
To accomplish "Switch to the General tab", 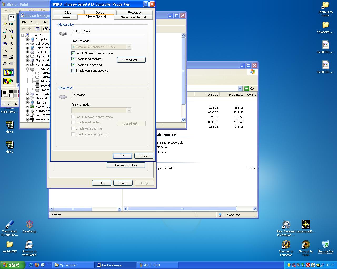I will pos(65,17).
